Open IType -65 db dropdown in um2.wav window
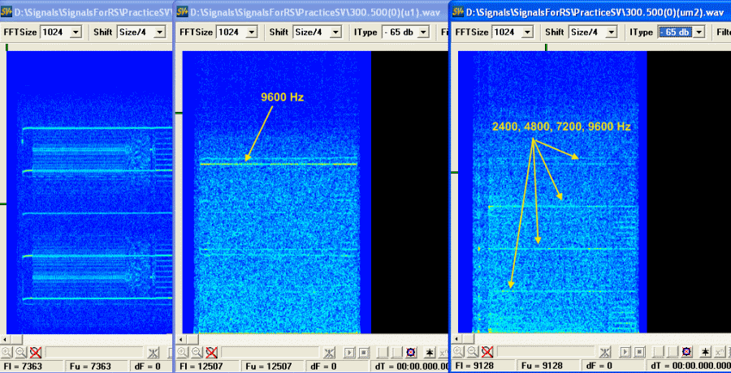Image resolution: width=731 pixels, height=373 pixels. click(x=699, y=32)
